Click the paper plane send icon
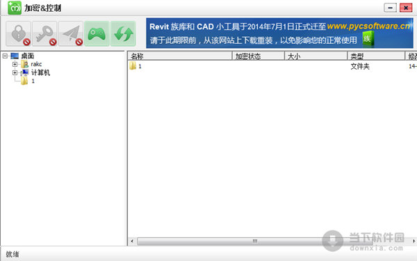This screenshot has width=417, height=261. pos(71,34)
